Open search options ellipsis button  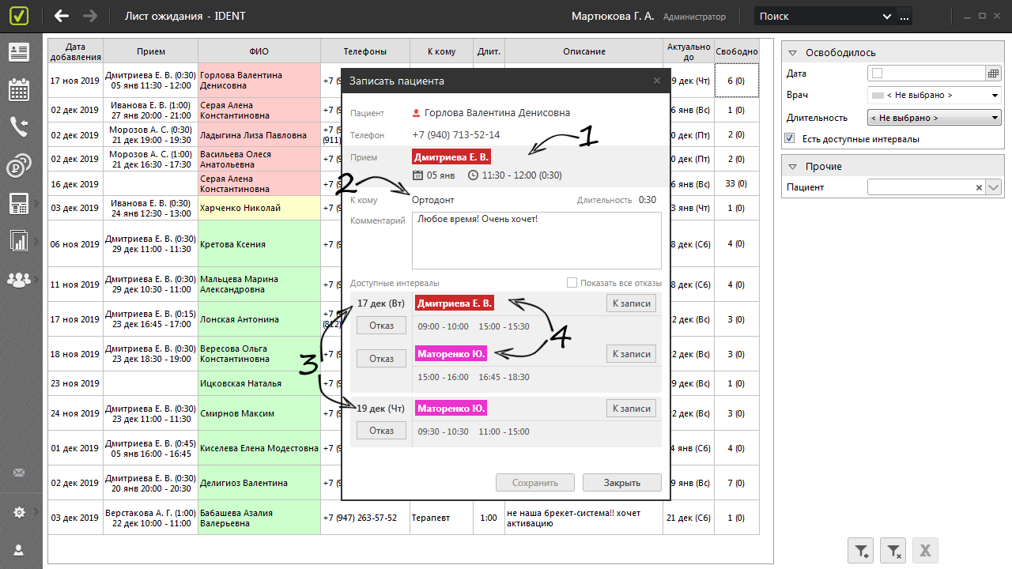tap(904, 16)
